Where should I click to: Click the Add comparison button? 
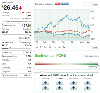click(x=95, y=4)
